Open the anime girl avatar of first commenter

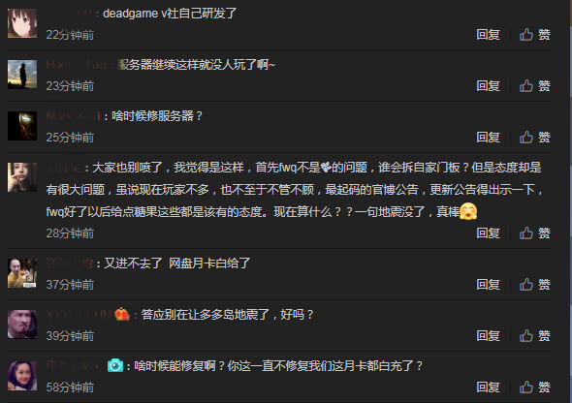coord(22,23)
